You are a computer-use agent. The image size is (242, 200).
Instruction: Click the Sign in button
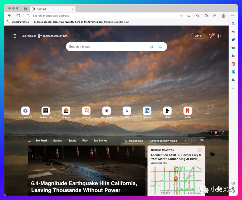coord(198,36)
